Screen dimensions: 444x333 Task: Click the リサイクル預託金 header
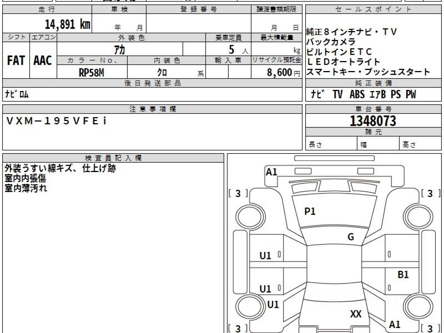coord(276,60)
